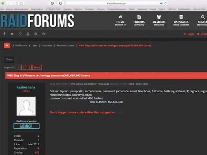Open the Dribbble social icon
The height and width of the screenshot is (155, 207).
44,34
